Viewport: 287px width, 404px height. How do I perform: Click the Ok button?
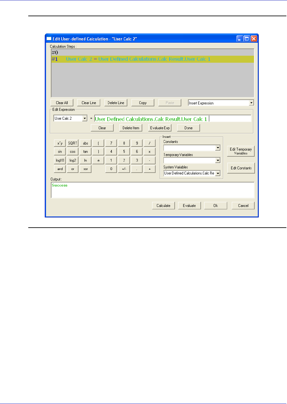[x=216, y=205]
